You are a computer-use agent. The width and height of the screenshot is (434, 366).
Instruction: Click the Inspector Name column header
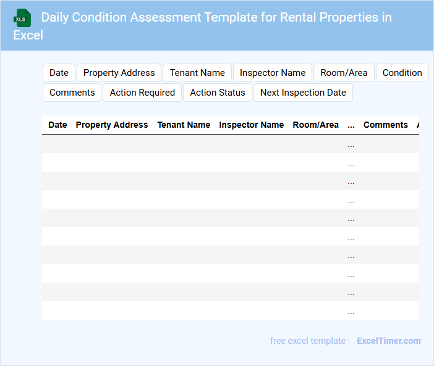[251, 125]
